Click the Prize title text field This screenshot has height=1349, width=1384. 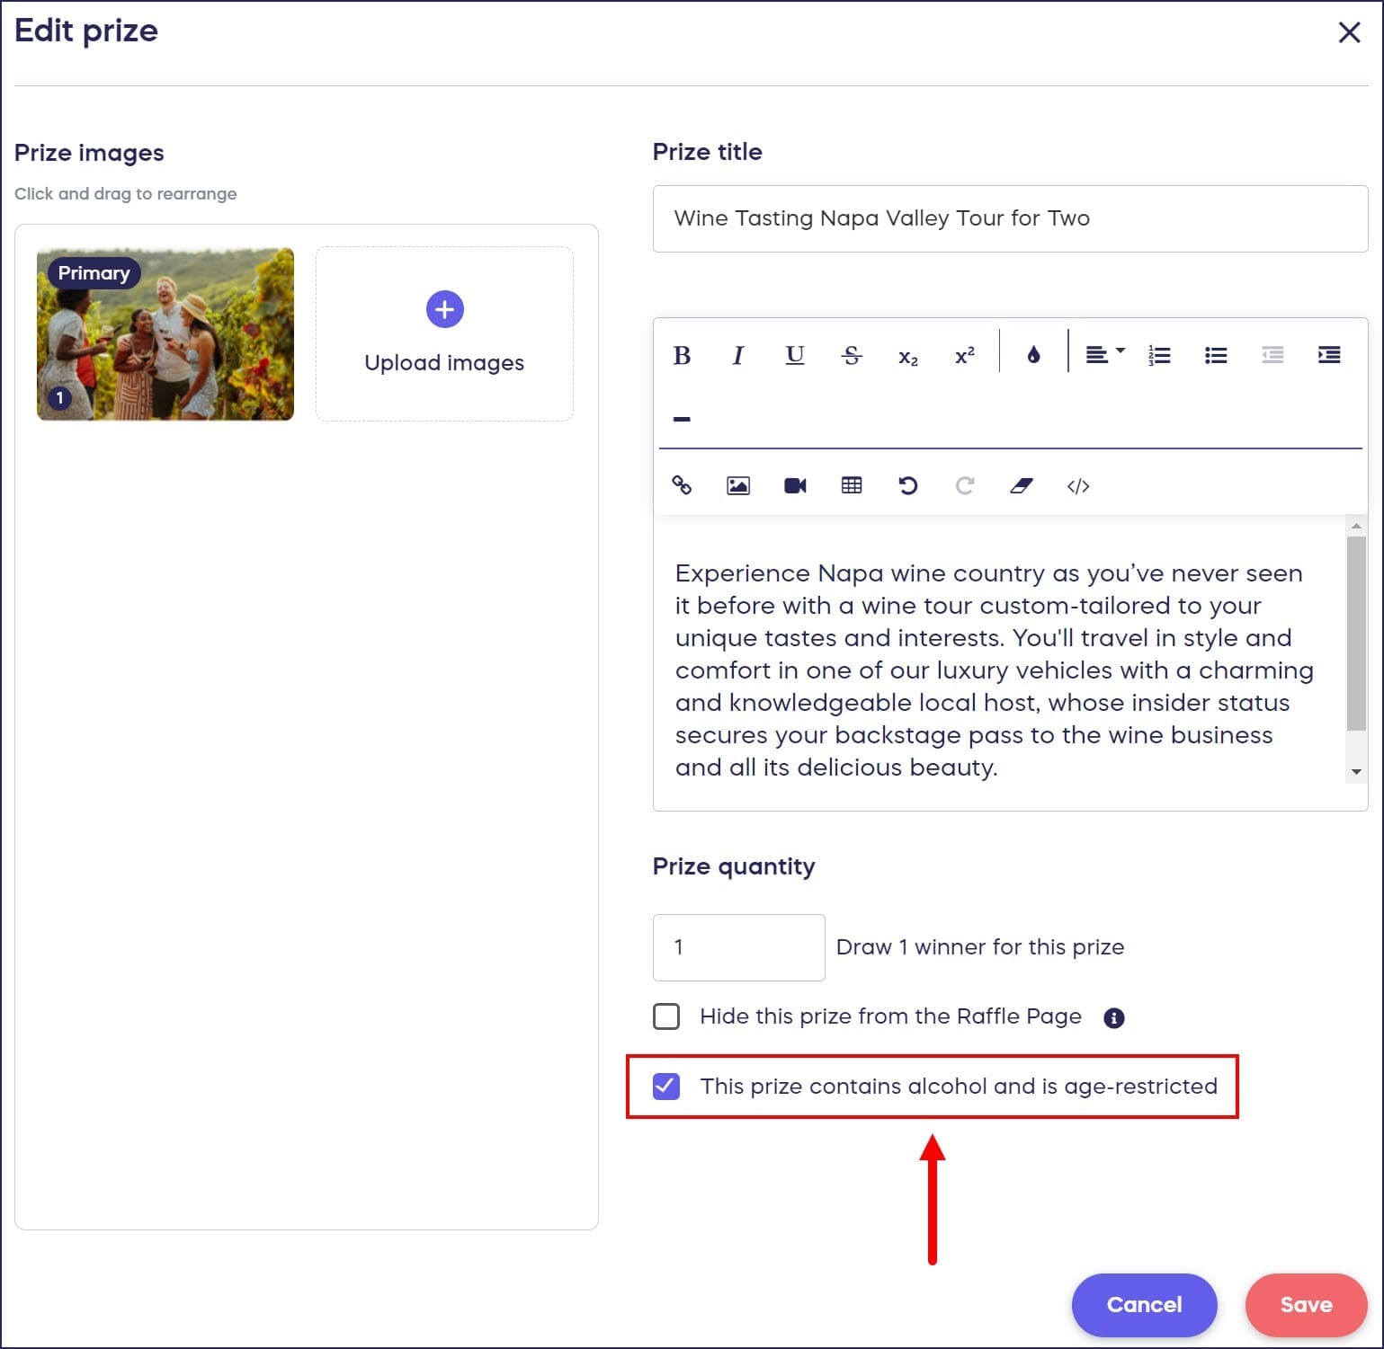[1010, 218]
